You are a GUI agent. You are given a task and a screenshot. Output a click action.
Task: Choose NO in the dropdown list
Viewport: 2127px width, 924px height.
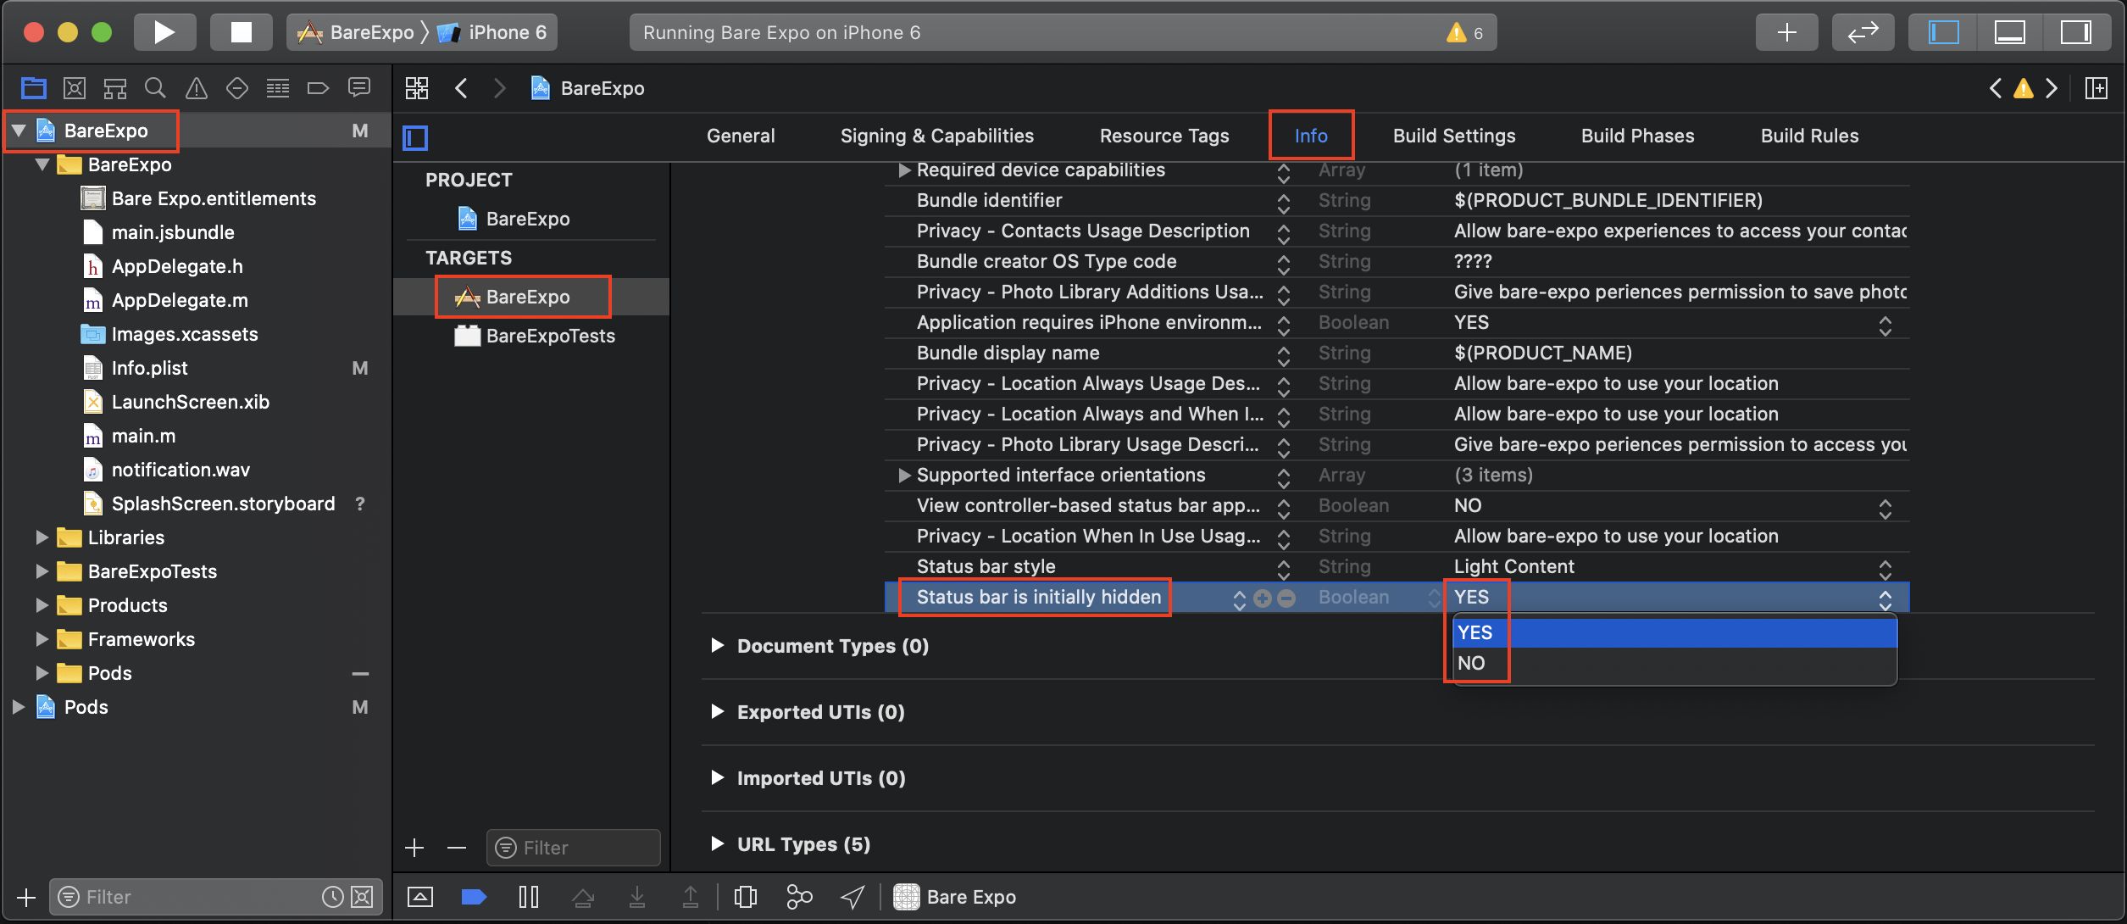1472,664
